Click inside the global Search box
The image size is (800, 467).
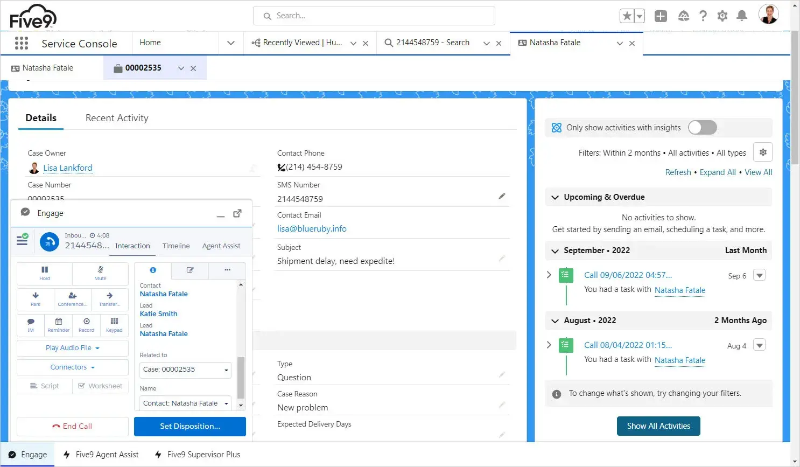pyautogui.click(x=374, y=16)
